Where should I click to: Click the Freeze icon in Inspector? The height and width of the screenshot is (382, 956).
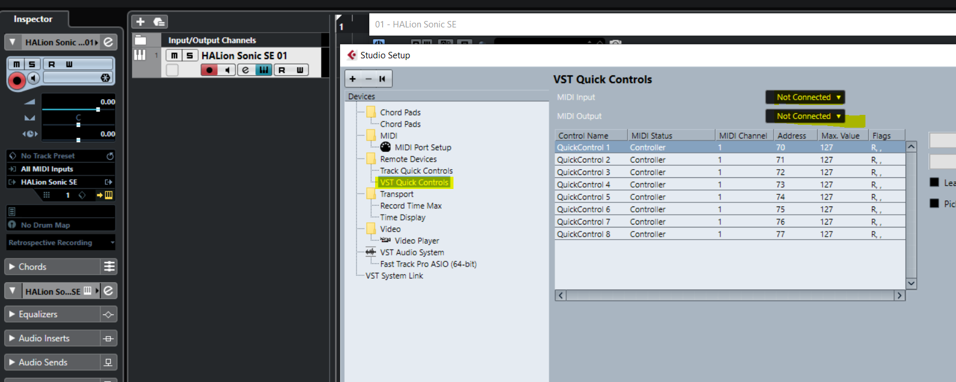(x=105, y=78)
